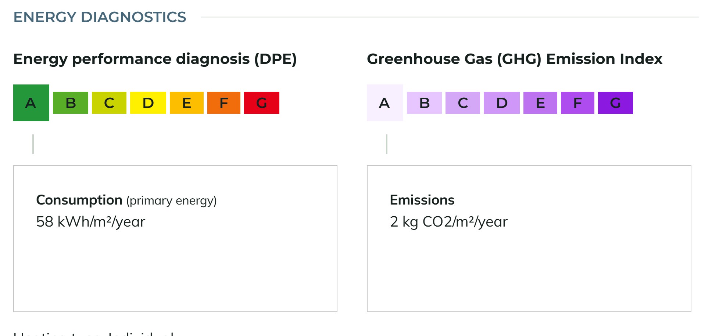Select the pale GHG rating A swatch
Screen dimensions: 712x336
385,103
